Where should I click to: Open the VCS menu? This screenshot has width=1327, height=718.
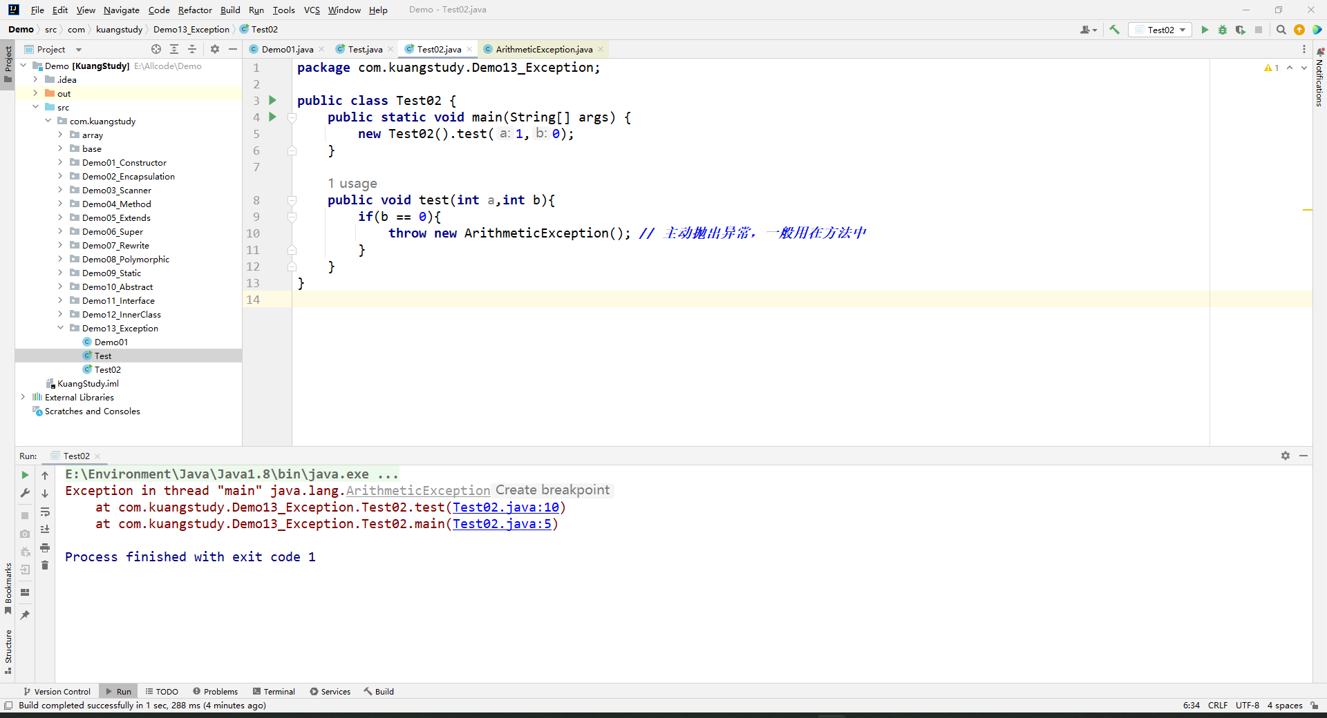coord(312,10)
